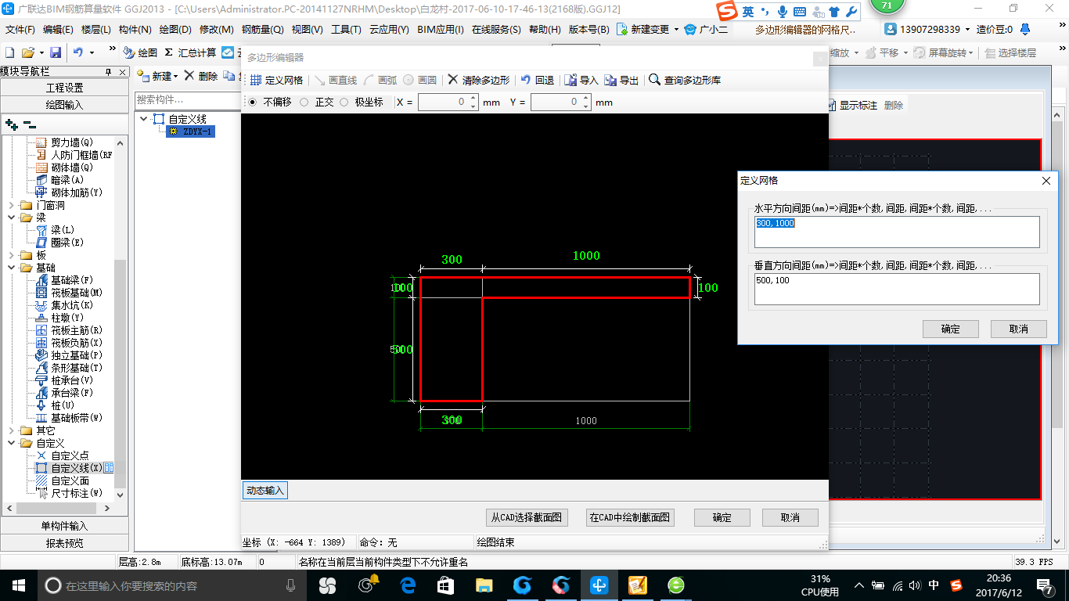This screenshot has width=1069, height=601.
Task: Click the horizontal spacing field with 300,1000
Action: click(x=897, y=232)
